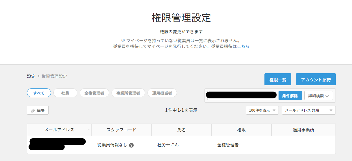Click the 氏名 column header
Image resolution: width=352 pixels, height=161 pixels.
(181, 130)
